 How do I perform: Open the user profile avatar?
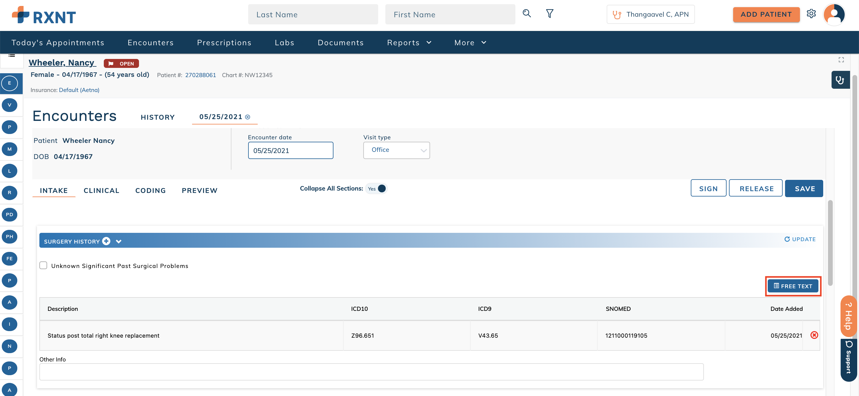(834, 14)
